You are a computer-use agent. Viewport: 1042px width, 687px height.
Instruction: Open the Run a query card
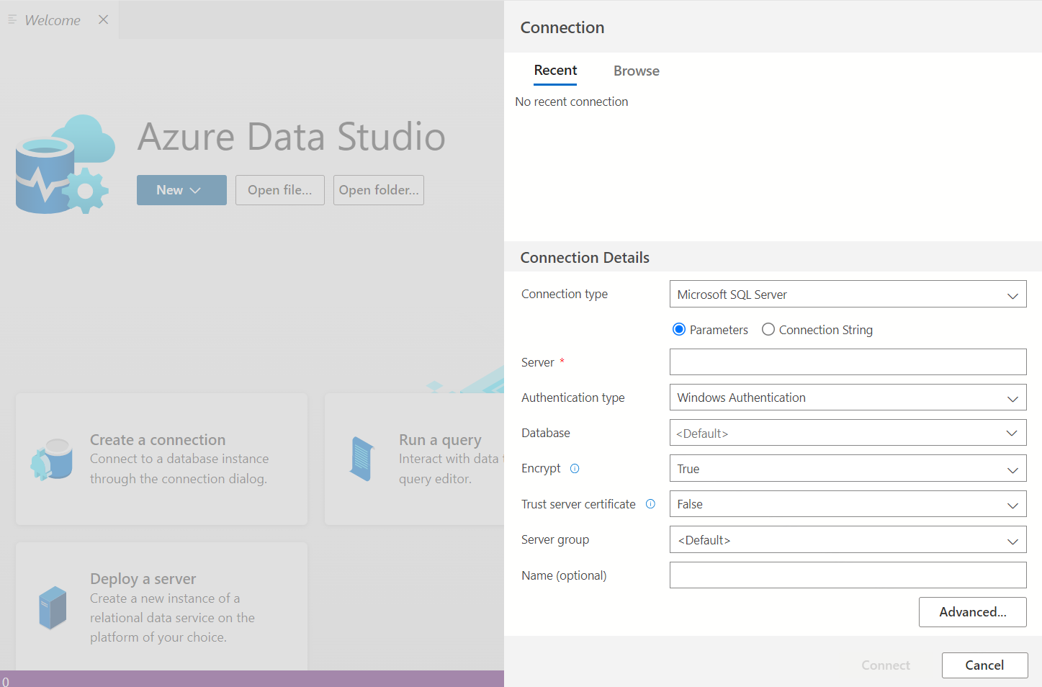(415, 459)
